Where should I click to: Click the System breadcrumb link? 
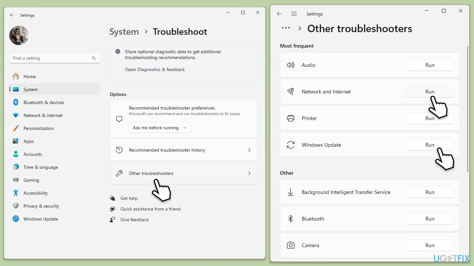pos(124,32)
